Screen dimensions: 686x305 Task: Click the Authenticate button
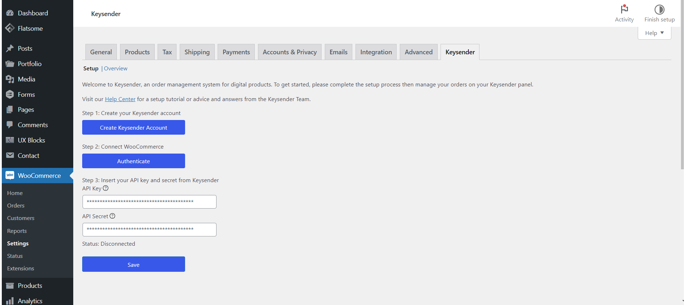tap(134, 161)
